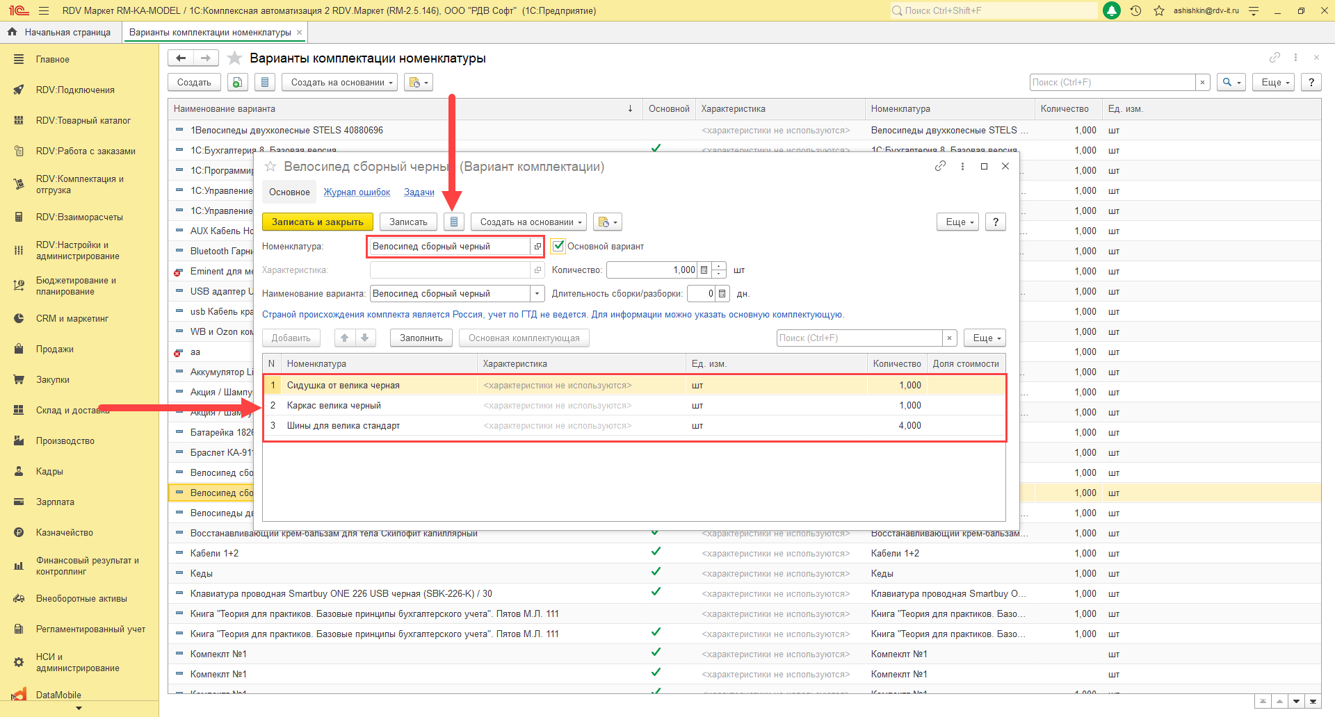Viewport: 1335px width, 717px height.
Task: Click the Заполнить button
Action: click(421, 338)
